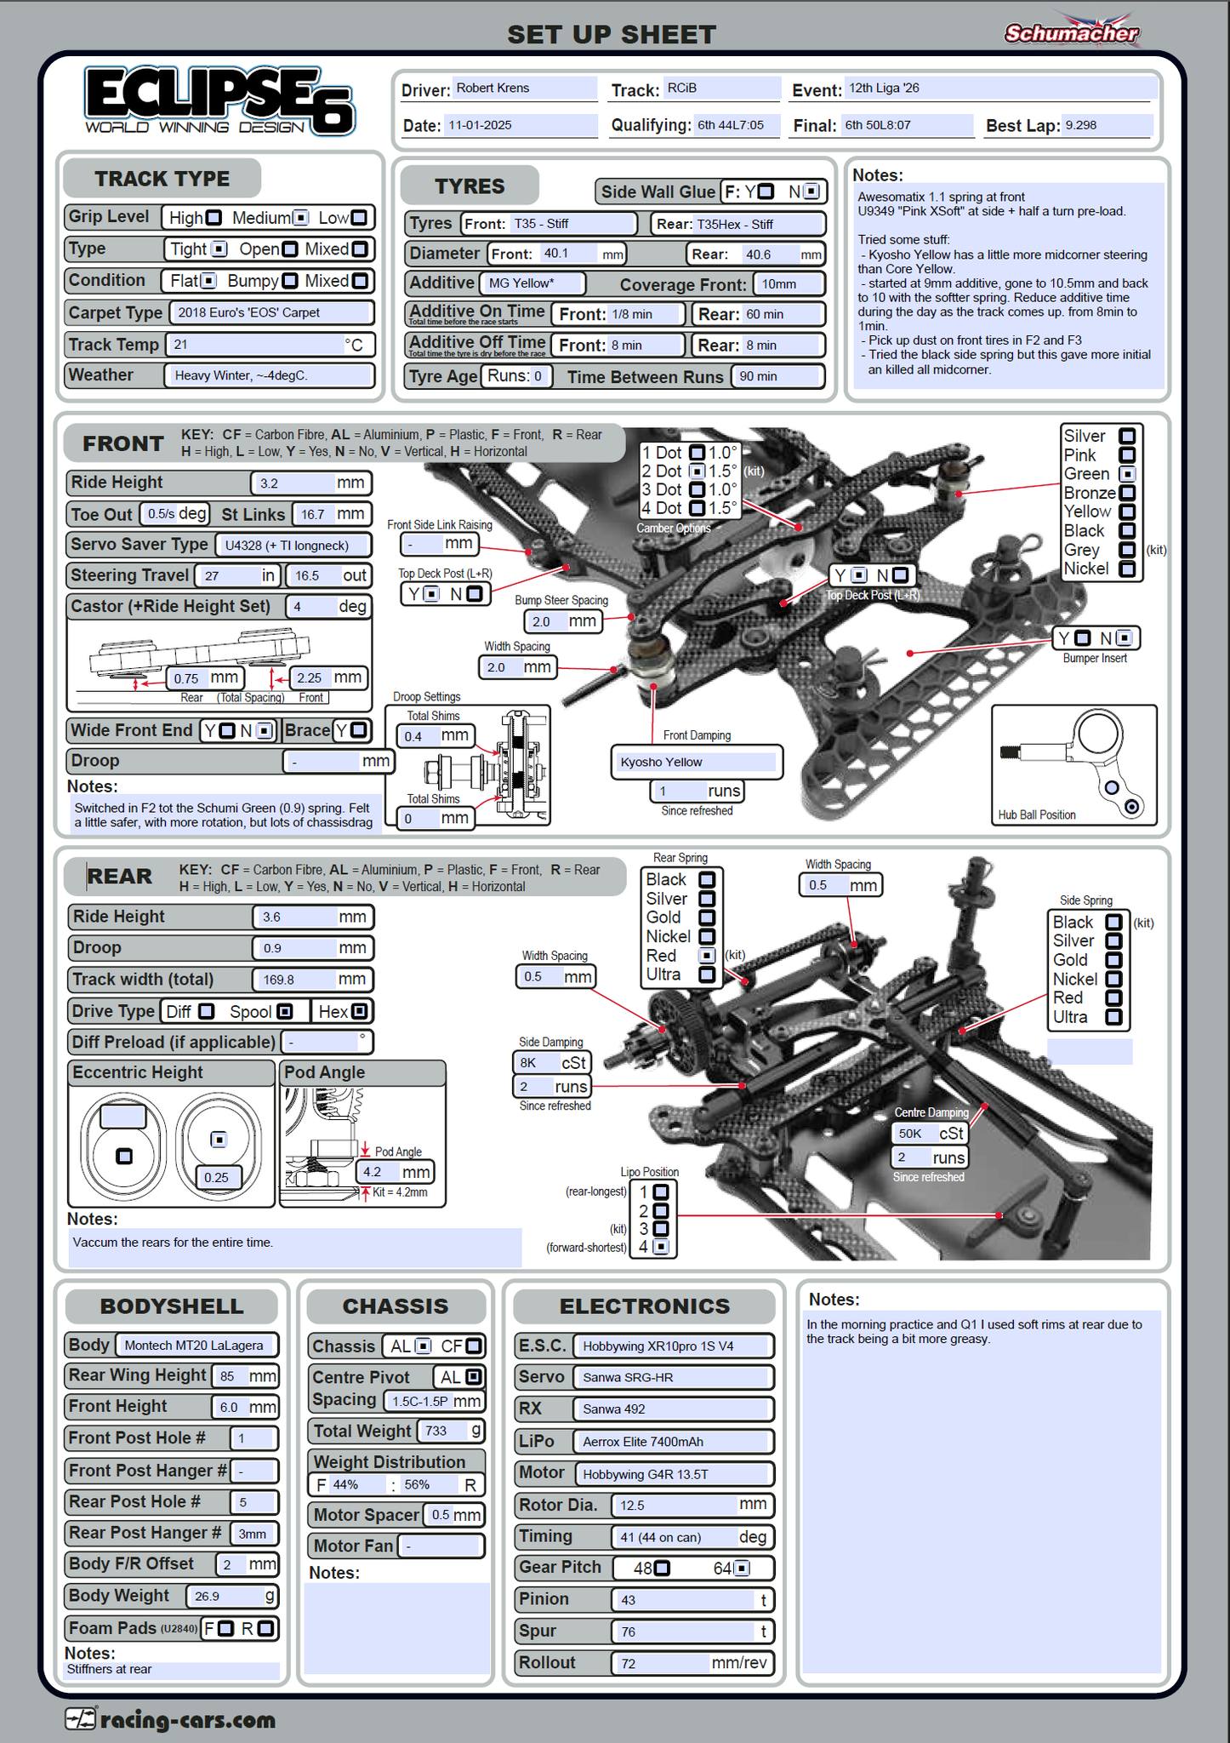Check the Gold Rear Spring box
1230x1743 pixels.
click(707, 917)
